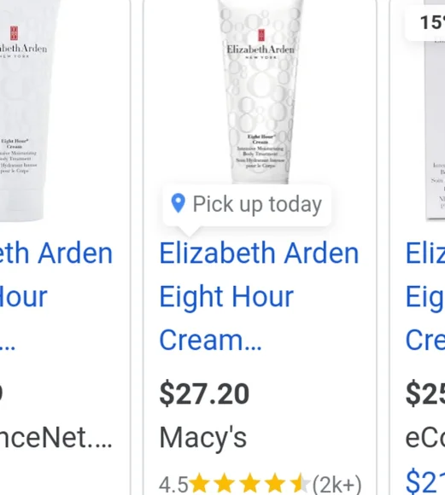The height and width of the screenshot is (495, 445).
Task: Click the blue location pin icon
Action: (178, 203)
